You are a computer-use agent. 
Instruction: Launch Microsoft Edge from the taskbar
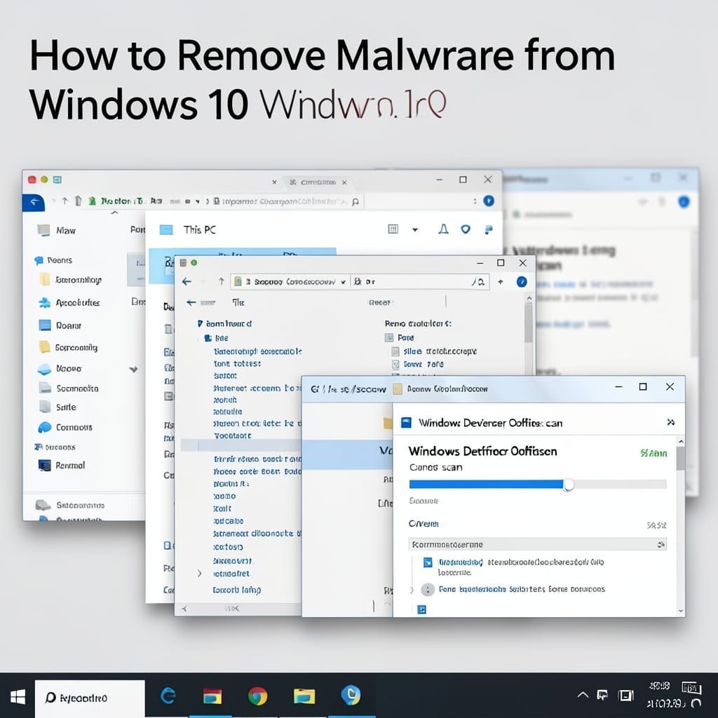click(168, 696)
